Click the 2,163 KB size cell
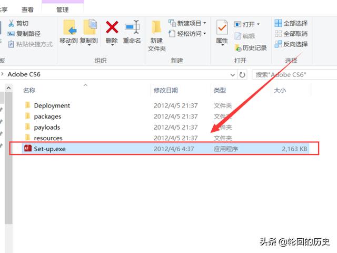The image size is (337, 253). (x=294, y=149)
